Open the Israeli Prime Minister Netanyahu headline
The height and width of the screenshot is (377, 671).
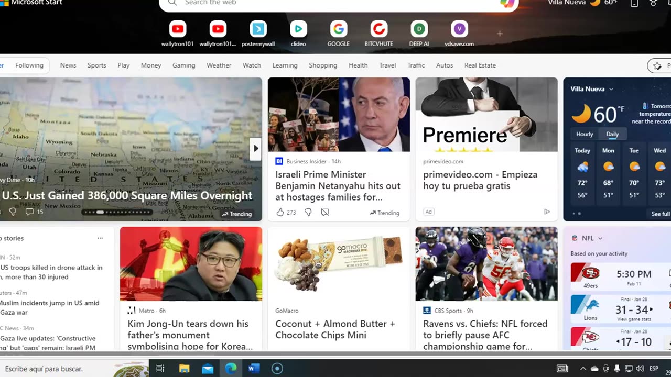[338, 186]
